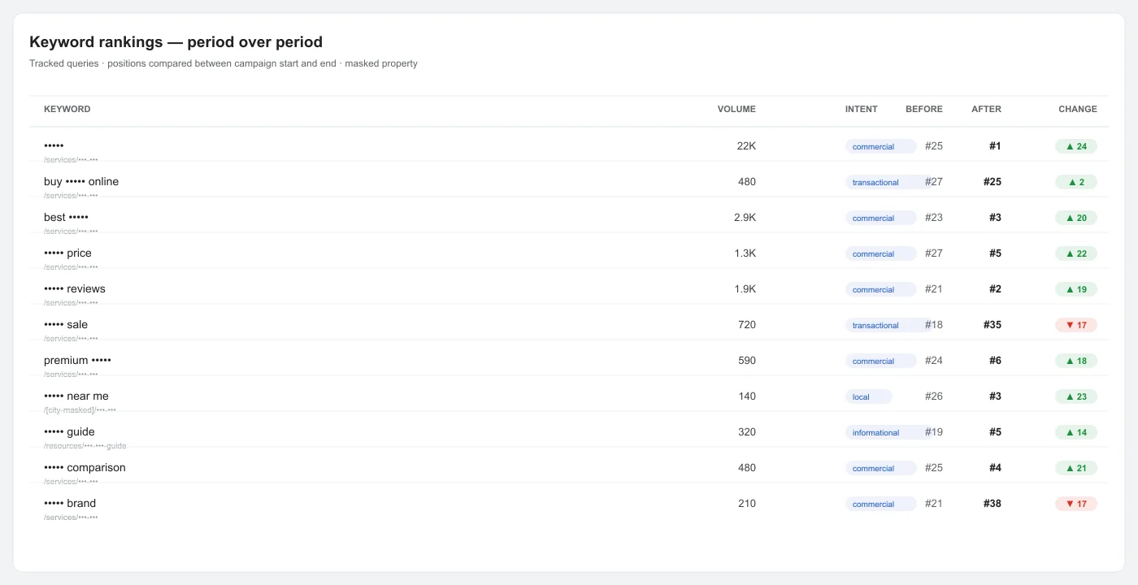This screenshot has width=1138, height=585.
Task: Click commercial badge in '••••• brand' row
Action: click(x=881, y=505)
